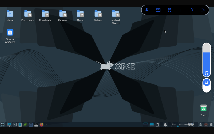Lock the screen with padlock icon

201,125
